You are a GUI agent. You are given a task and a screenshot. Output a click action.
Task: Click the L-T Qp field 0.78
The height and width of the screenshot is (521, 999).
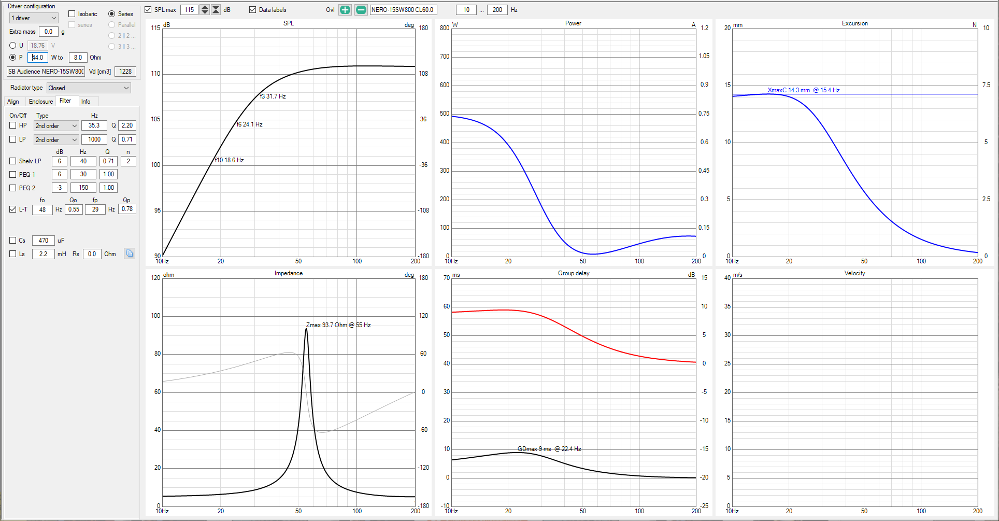click(x=127, y=209)
